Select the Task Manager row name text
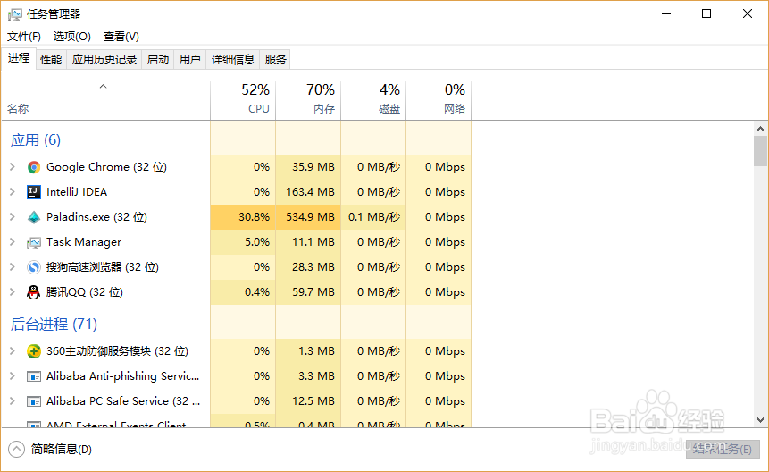 84,242
